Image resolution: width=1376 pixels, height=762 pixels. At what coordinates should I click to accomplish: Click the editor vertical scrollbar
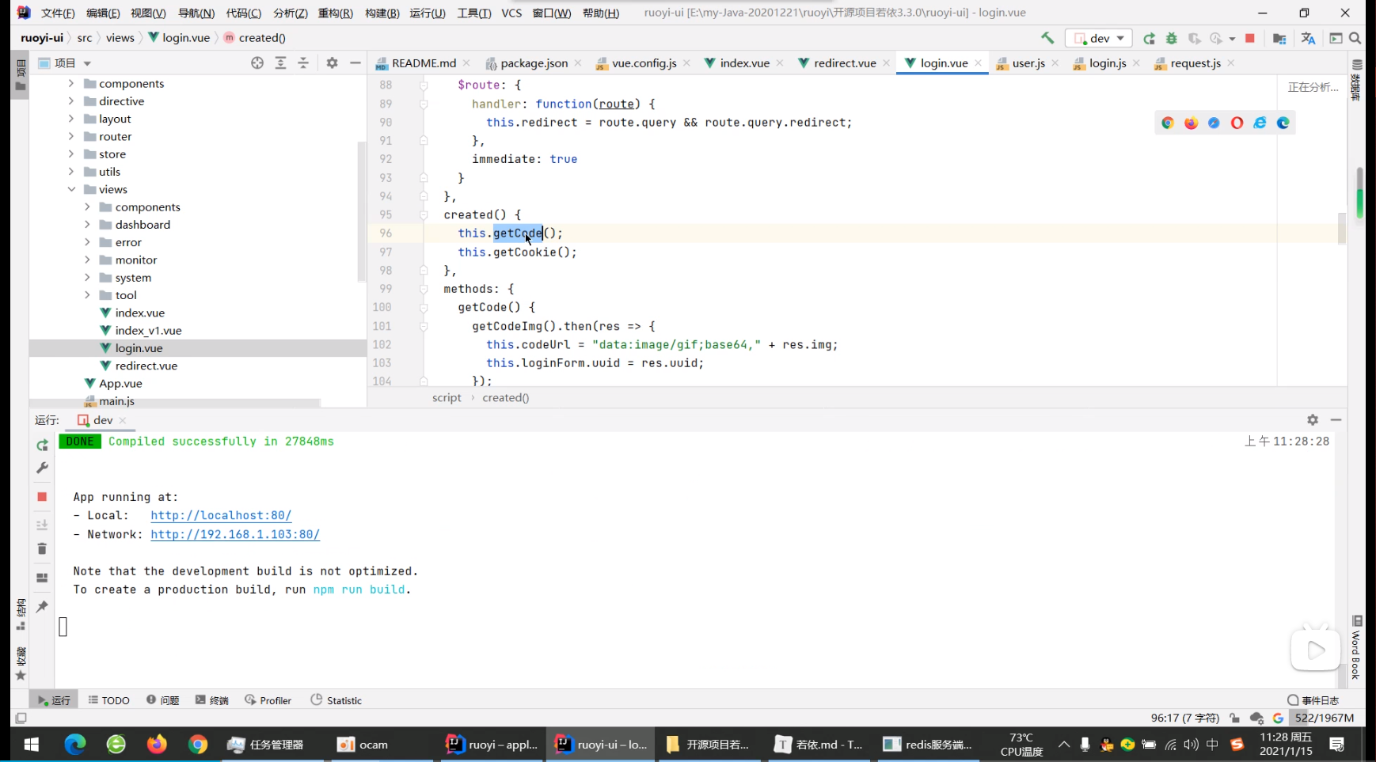tap(1341, 229)
